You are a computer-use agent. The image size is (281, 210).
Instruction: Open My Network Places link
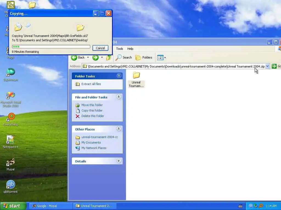94,148
